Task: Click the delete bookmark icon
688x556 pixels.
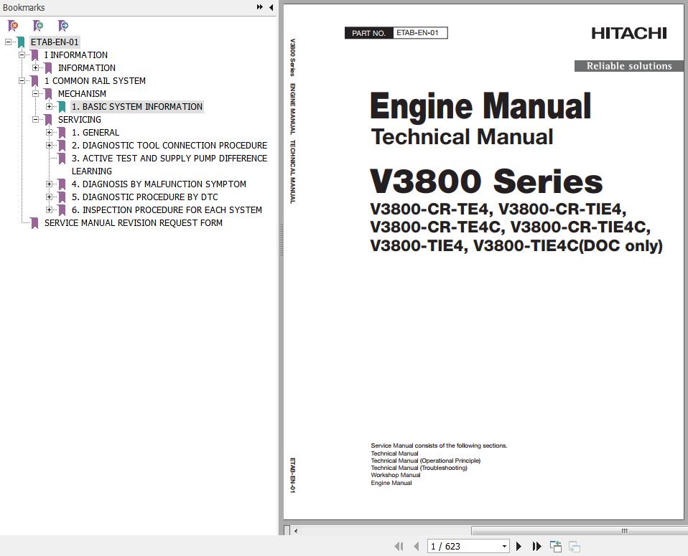Action: (13, 26)
